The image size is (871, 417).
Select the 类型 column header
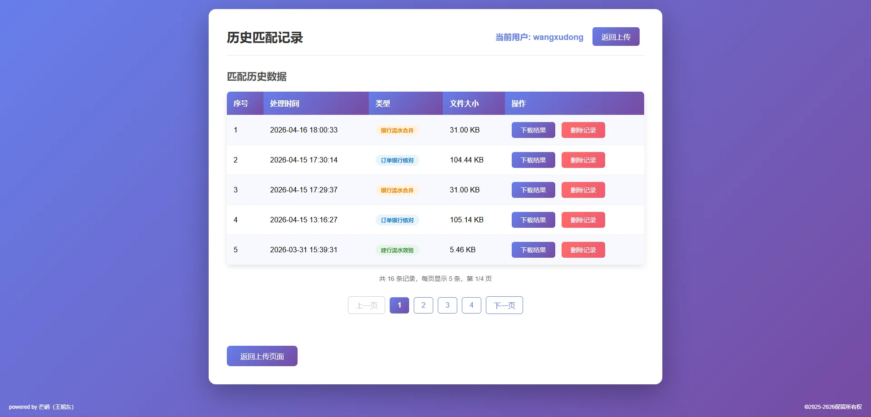406,103
